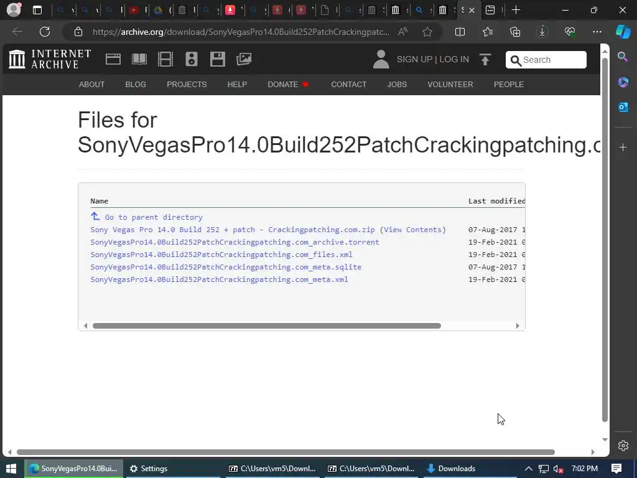Click the Read aloud icon
This screenshot has height=478, width=637.
pos(402,32)
